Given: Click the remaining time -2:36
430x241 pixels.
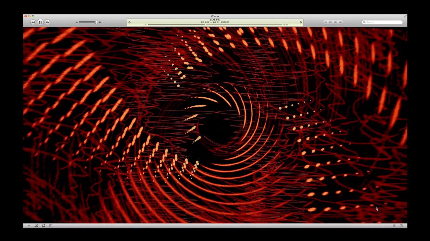Looking at the screenshot, I should [286, 24].
